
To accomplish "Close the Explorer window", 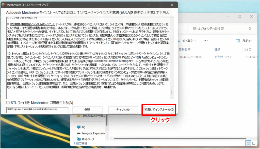I will (251, 16).
